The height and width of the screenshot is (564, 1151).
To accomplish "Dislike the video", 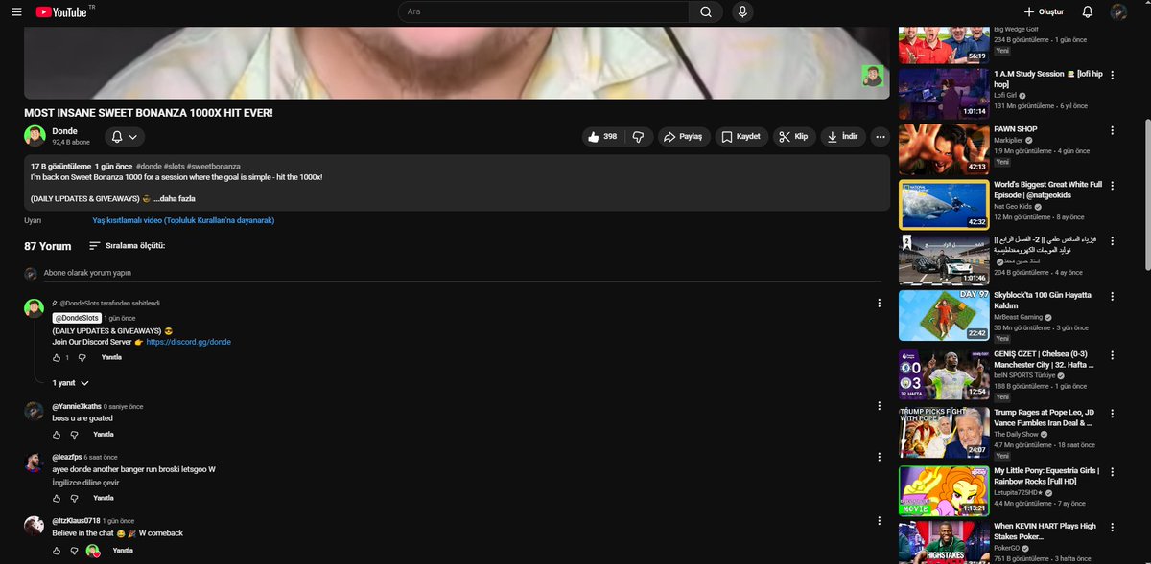I will click(x=639, y=137).
